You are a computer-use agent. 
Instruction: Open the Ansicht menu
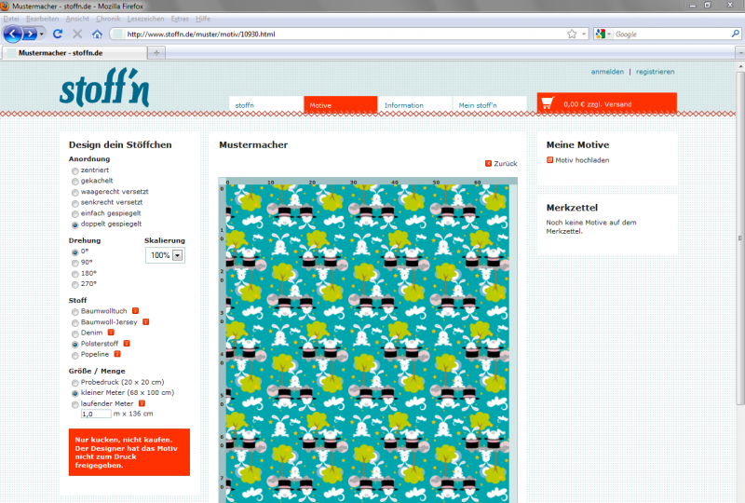[x=77, y=19]
